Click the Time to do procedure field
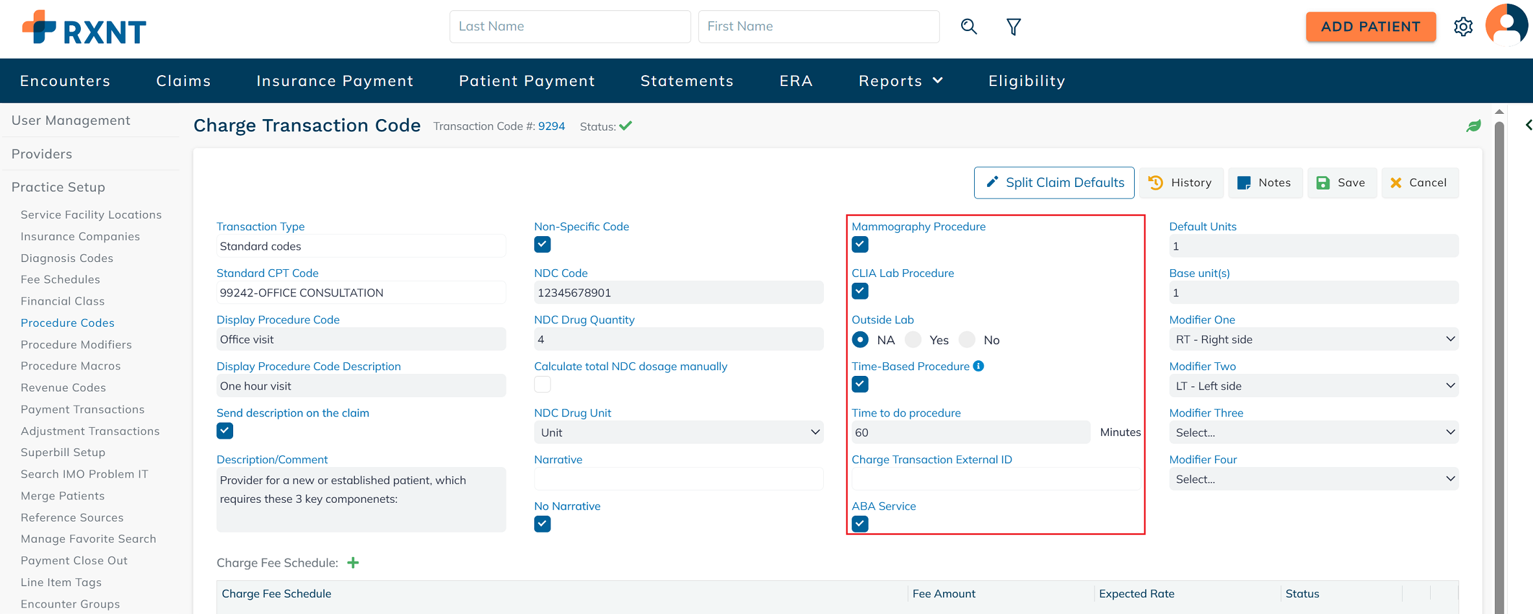 (970, 432)
